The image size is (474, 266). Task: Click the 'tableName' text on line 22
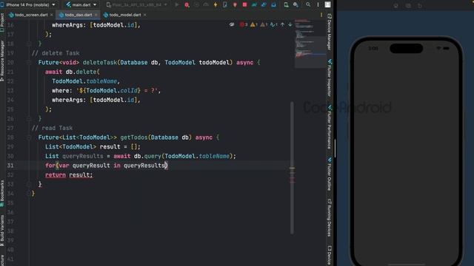point(101,81)
